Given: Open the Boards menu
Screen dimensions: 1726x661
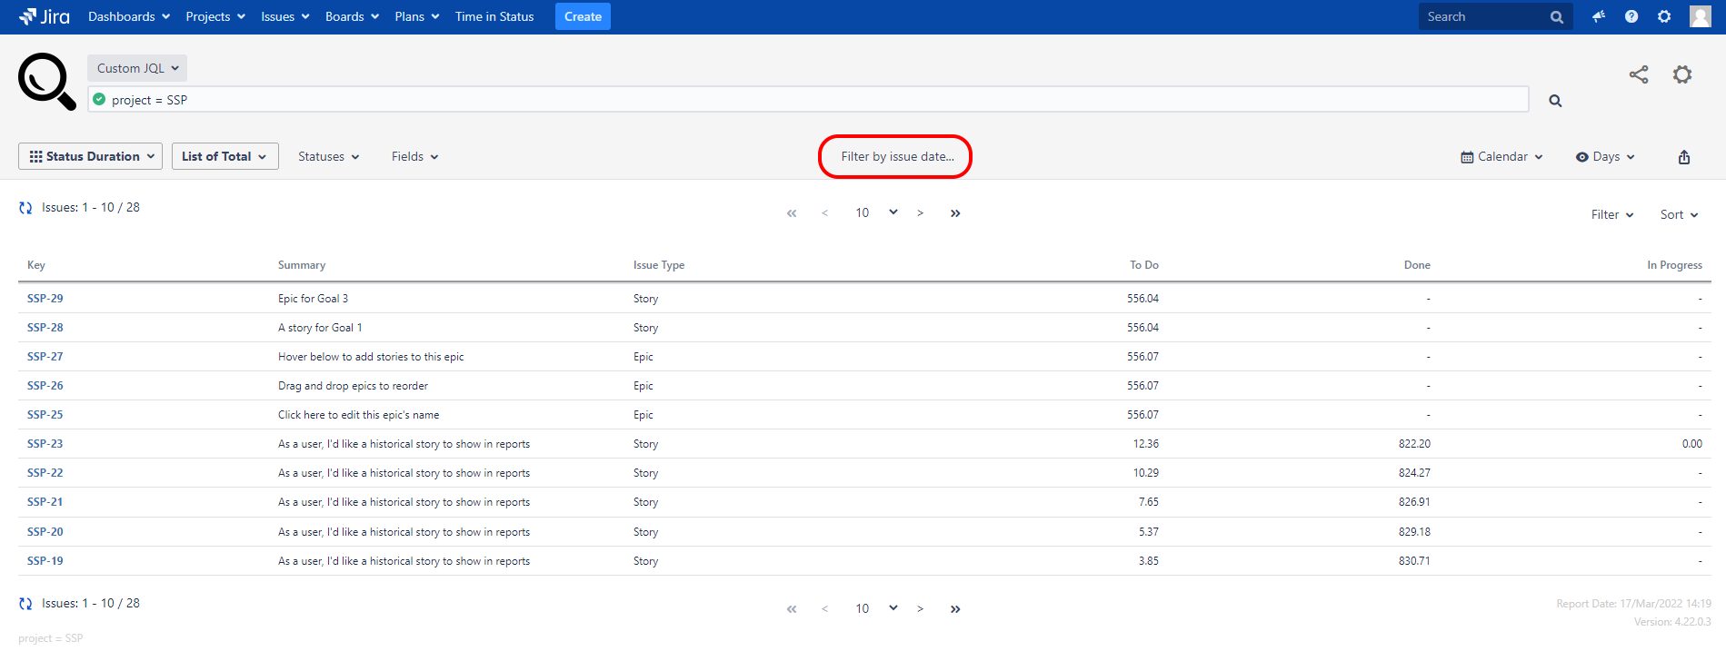Looking at the screenshot, I should point(352,16).
